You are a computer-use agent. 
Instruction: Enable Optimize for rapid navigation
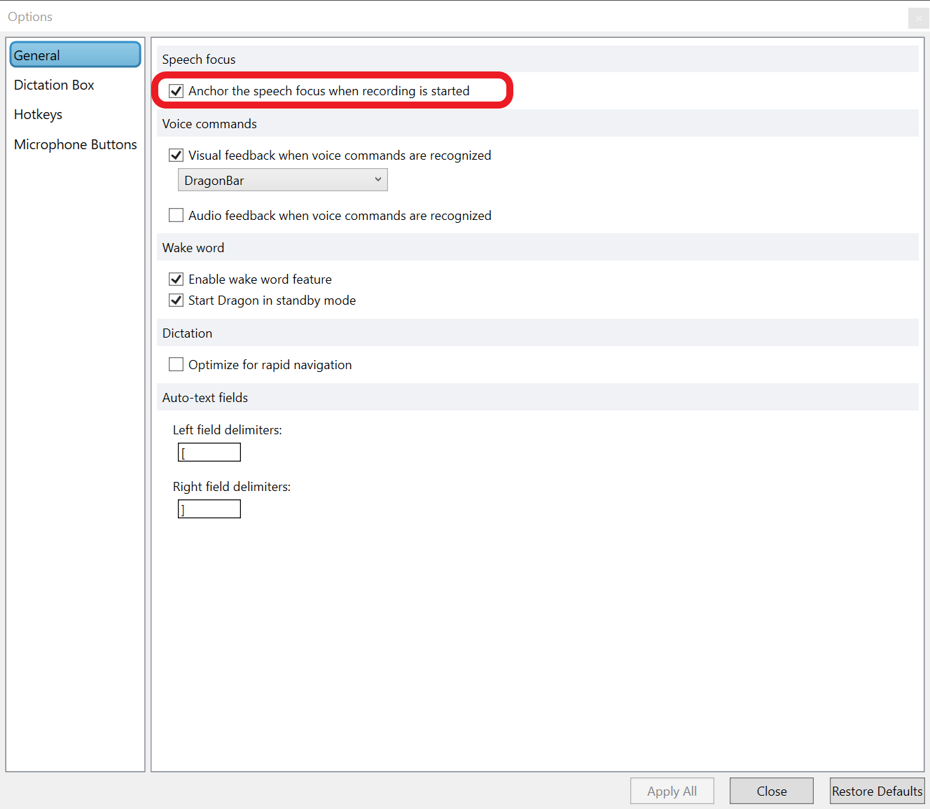pos(176,365)
